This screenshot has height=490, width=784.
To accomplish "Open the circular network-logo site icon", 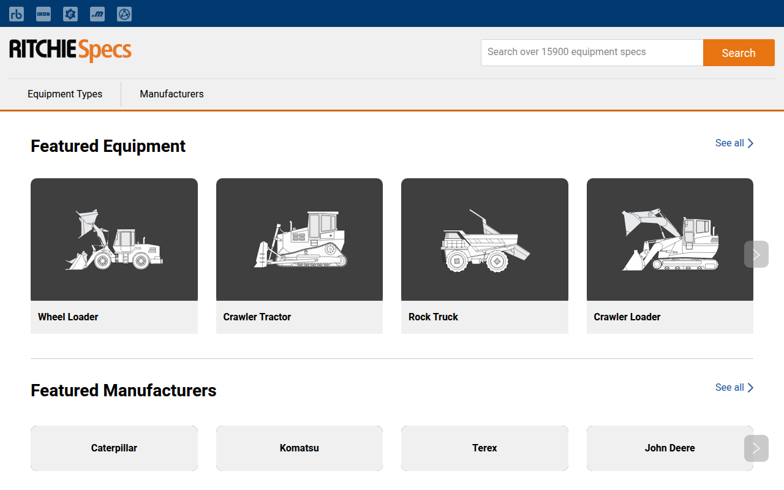I will (x=124, y=13).
